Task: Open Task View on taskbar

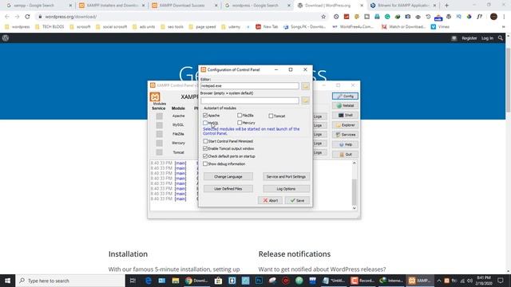Action: [x=133, y=281]
